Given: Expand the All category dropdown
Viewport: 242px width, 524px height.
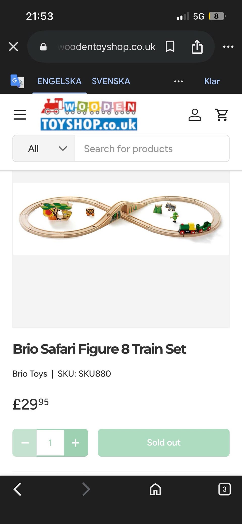Looking at the screenshot, I should click(x=44, y=149).
